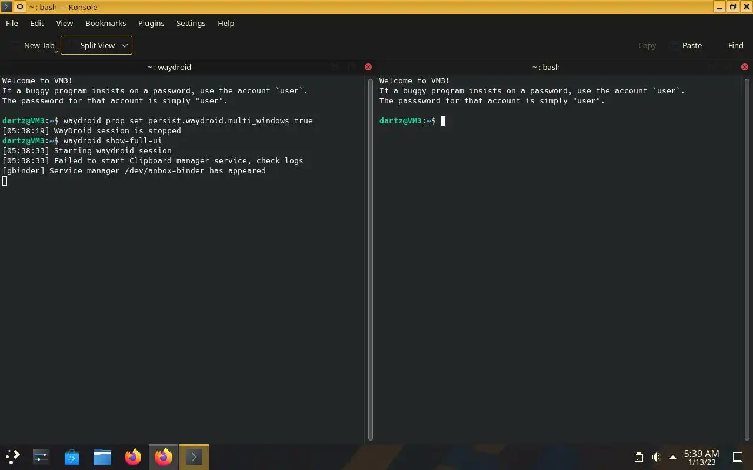
Task: Open the audio volume tray icon
Action: pos(656,457)
